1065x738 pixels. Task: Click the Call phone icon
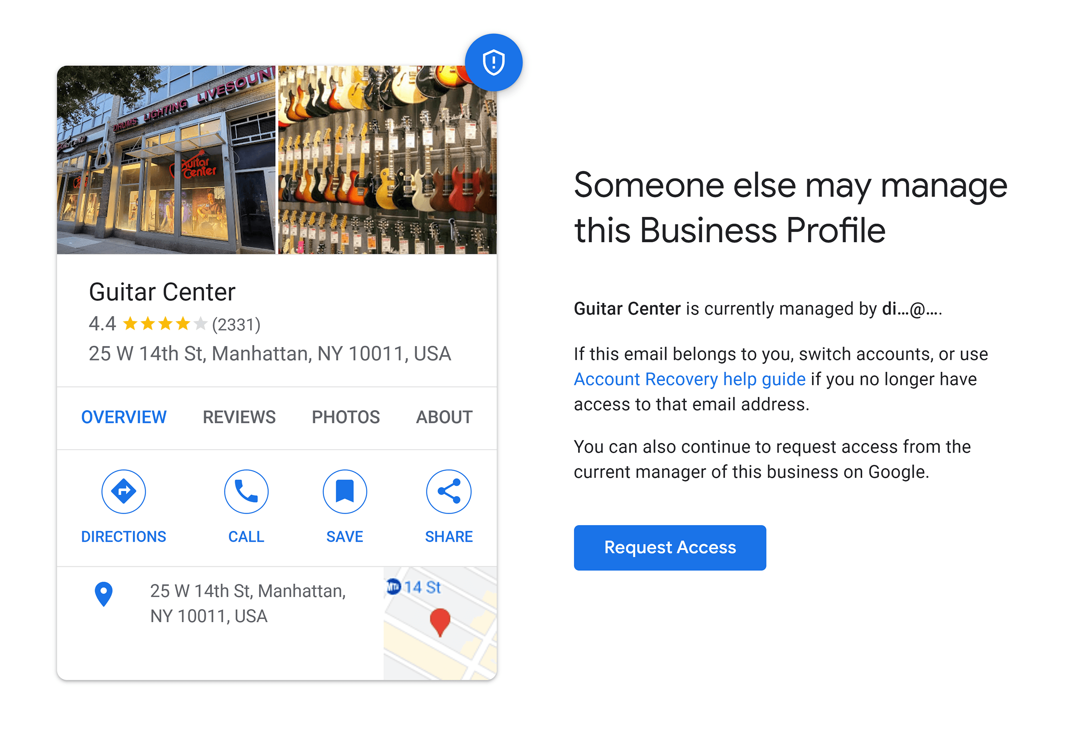(x=245, y=493)
